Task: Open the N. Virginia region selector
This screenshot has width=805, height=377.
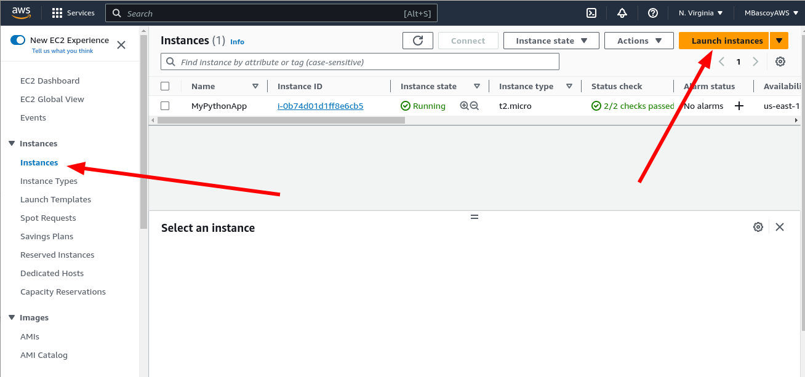Action: (x=700, y=13)
